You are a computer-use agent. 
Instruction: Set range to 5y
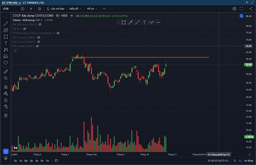click(x=15, y=161)
